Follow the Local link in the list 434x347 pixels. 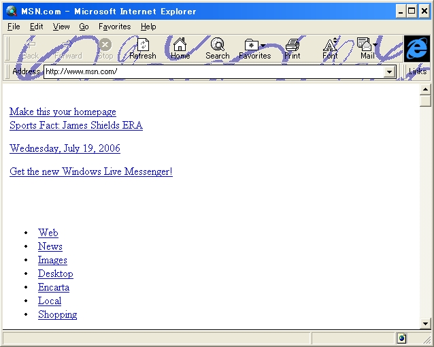tap(50, 301)
